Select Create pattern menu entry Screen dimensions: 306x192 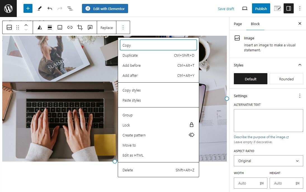159,135
